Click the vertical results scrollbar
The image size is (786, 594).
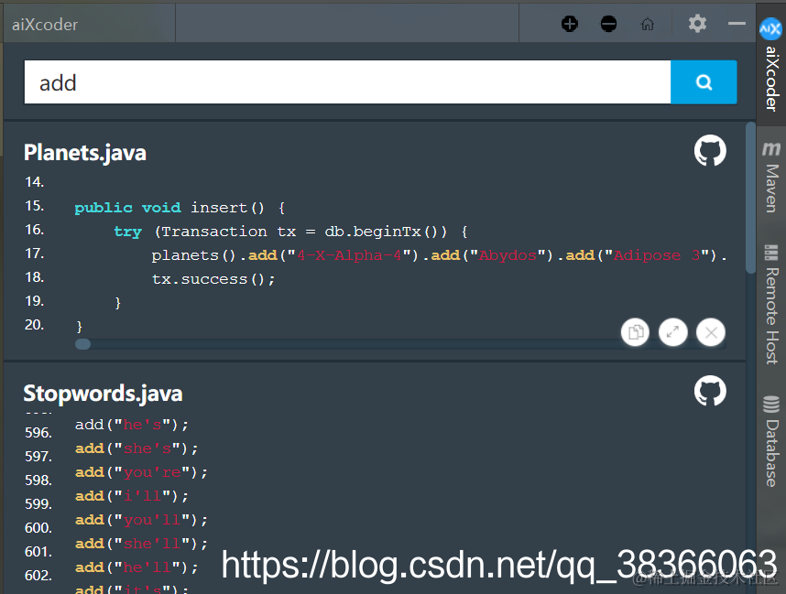coord(750,198)
